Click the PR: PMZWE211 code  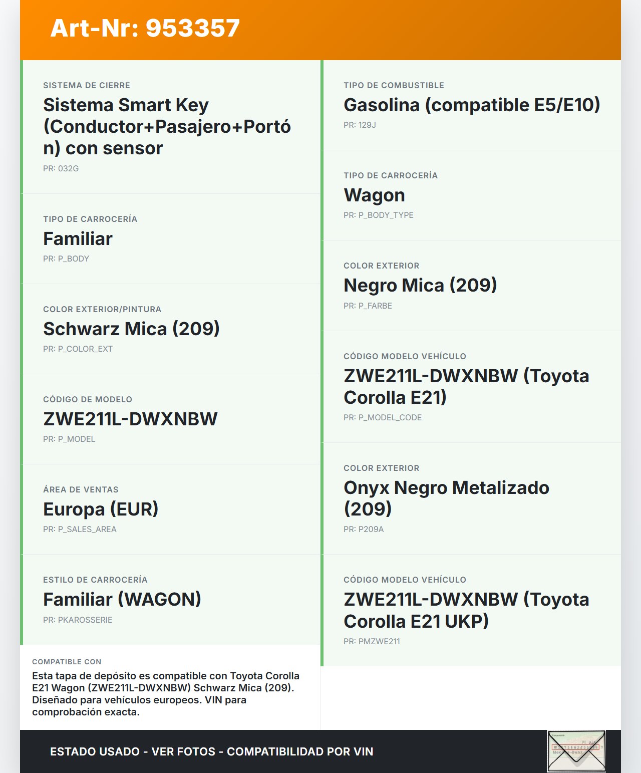tap(372, 642)
